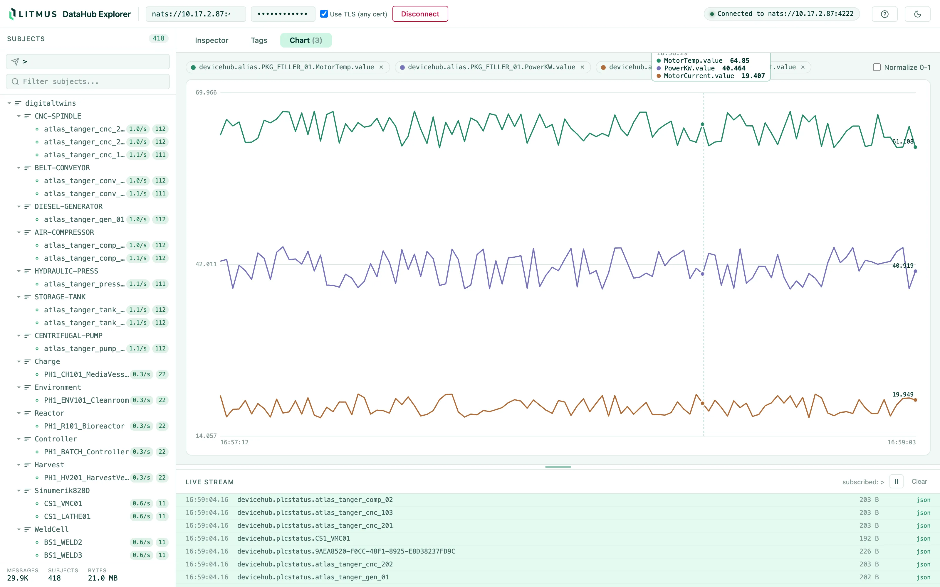Click the Disconnect button

pos(420,14)
